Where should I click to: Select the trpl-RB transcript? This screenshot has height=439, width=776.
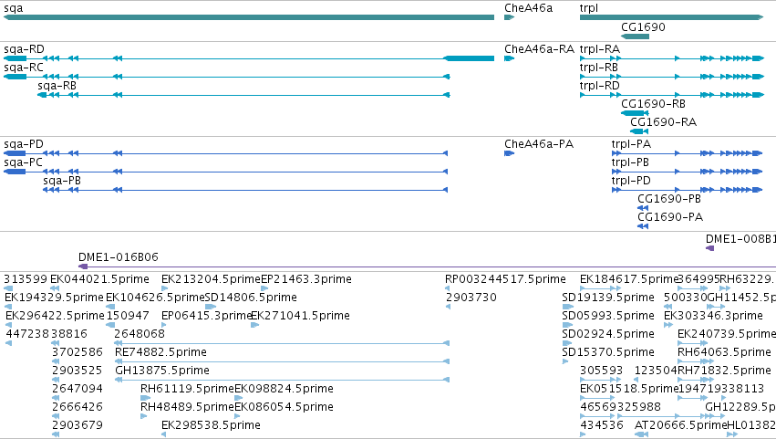pos(671,77)
